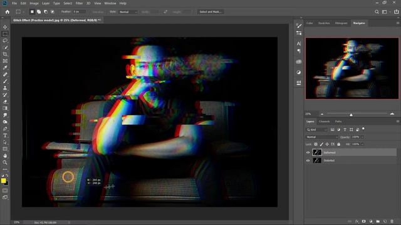Switch to the Swatches tab
Screen dimensions: 401x225
click(324, 23)
